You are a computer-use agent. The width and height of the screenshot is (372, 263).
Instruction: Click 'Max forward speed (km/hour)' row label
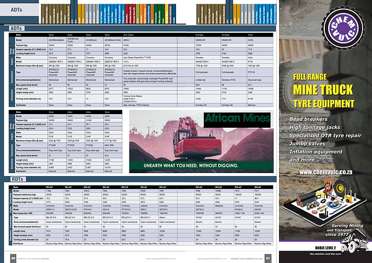pyautogui.click(x=27, y=226)
